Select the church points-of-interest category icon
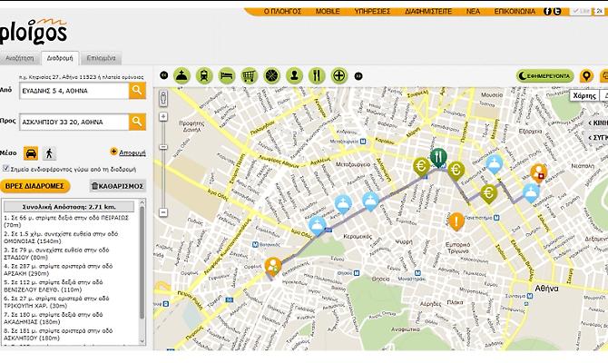 point(181,75)
